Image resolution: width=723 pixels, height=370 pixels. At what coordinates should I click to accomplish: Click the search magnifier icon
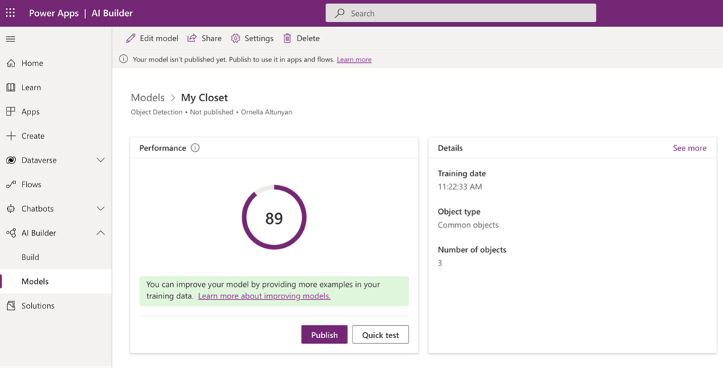click(340, 13)
